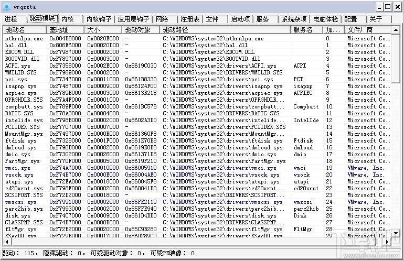This screenshot has width=404, height=261.
Task: Select the ntkrnlpa.exe driver row
Action: [197, 38]
